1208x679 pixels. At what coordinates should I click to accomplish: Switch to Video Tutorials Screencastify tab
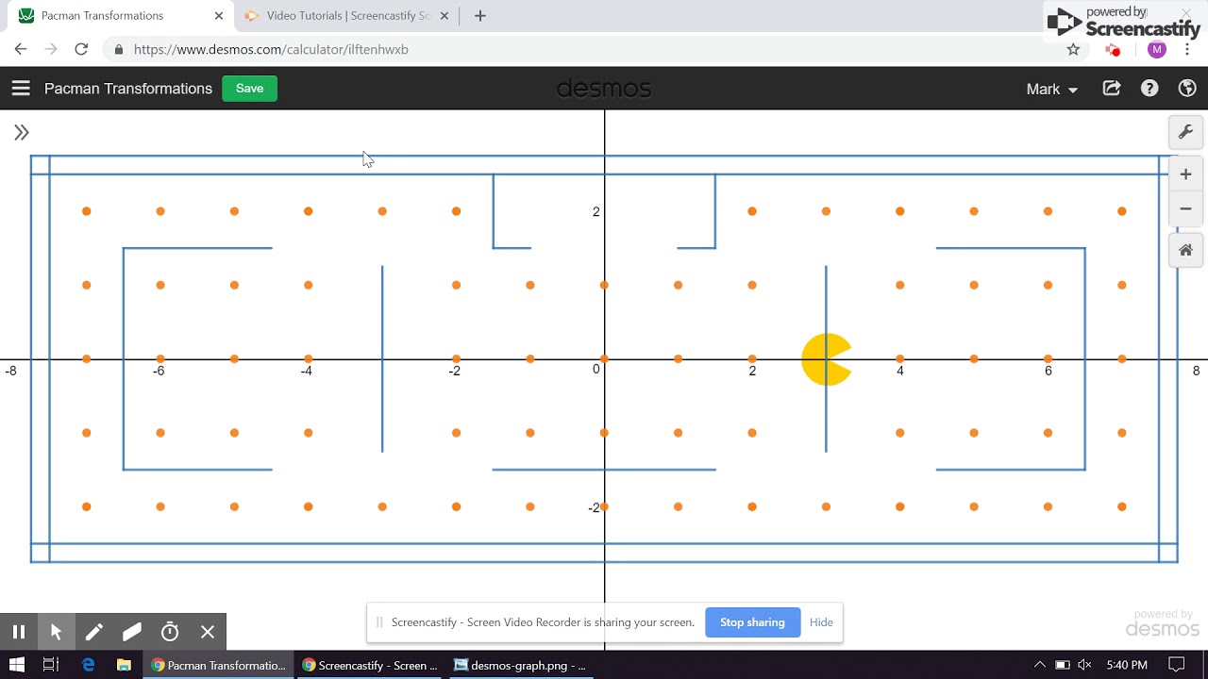click(347, 16)
